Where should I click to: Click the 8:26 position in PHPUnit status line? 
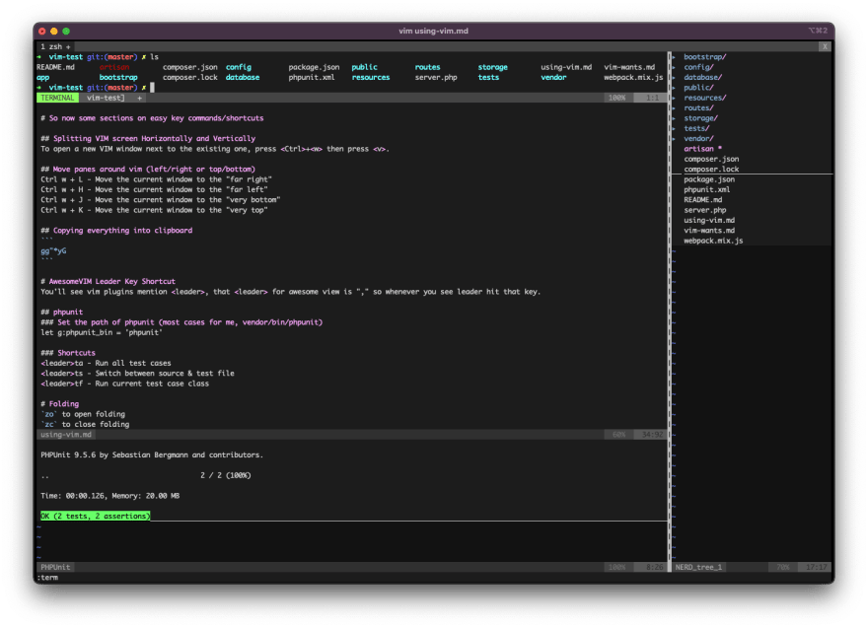(654, 567)
